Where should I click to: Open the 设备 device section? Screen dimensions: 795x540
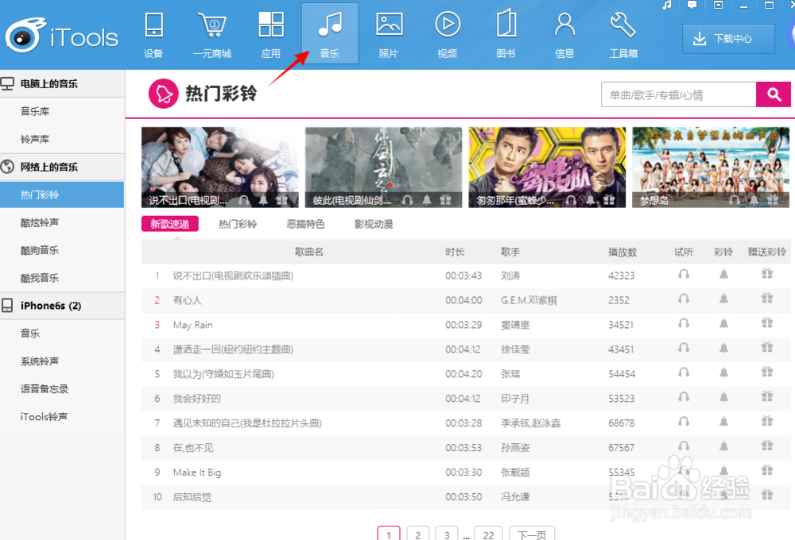tap(153, 34)
